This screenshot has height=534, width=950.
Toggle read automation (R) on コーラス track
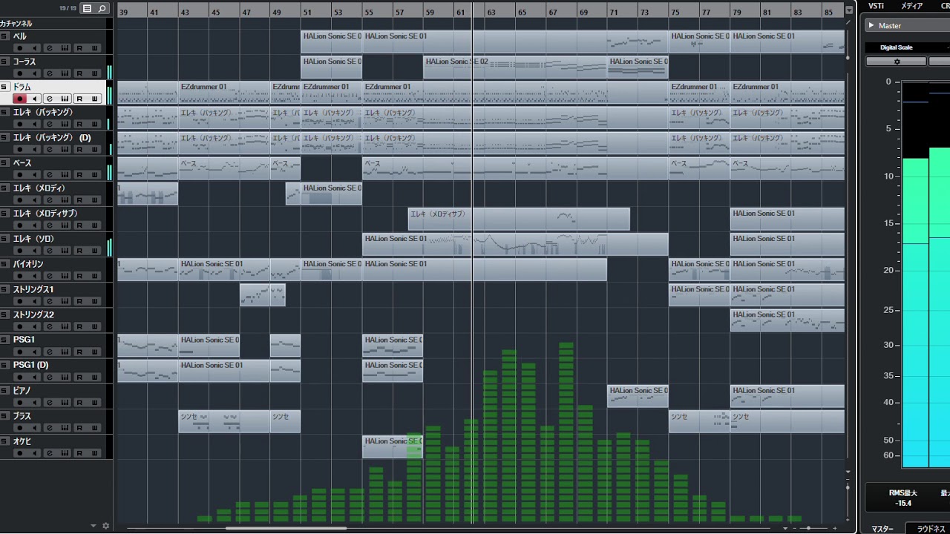79,73
